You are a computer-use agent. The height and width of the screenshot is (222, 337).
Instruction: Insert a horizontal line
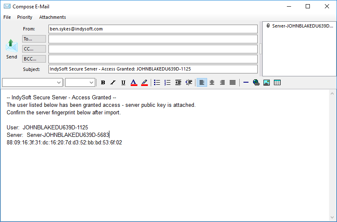246,83
